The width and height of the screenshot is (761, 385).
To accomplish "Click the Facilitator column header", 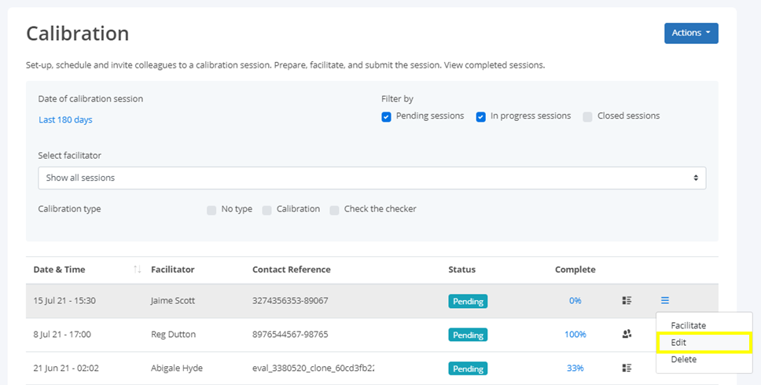I will 173,269.
